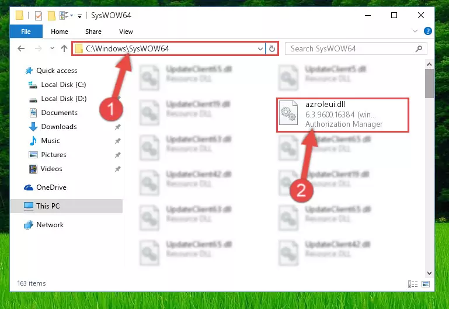Open Local Disk (D:) in sidebar
449x309 pixels.
64,99
